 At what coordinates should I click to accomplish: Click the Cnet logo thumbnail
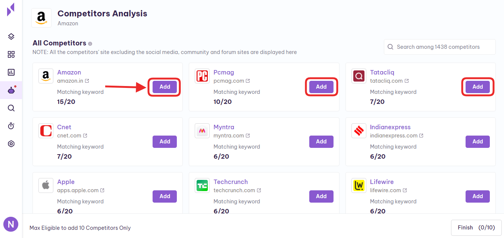click(46, 131)
